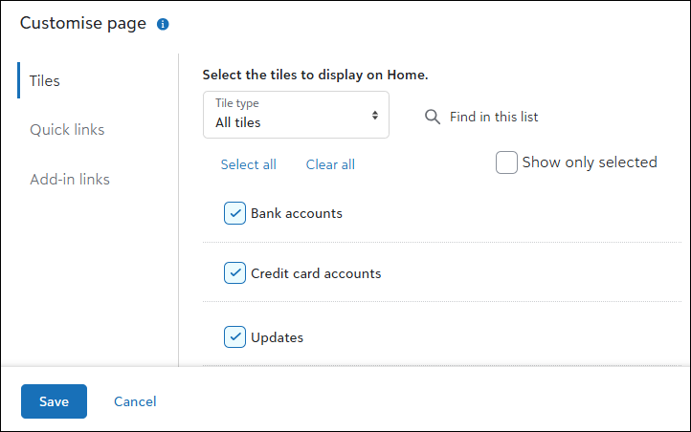Enable the Show only selected checkbox
The width and height of the screenshot is (691, 432).
tap(506, 162)
